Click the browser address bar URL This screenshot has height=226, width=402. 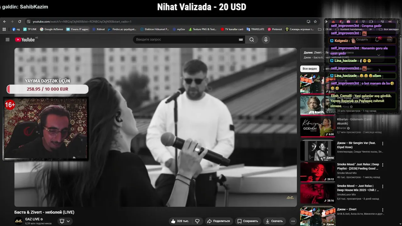coord(82,22)
